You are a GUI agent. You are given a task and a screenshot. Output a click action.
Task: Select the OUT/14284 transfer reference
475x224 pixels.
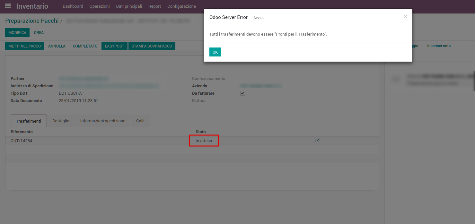(22, 141)
